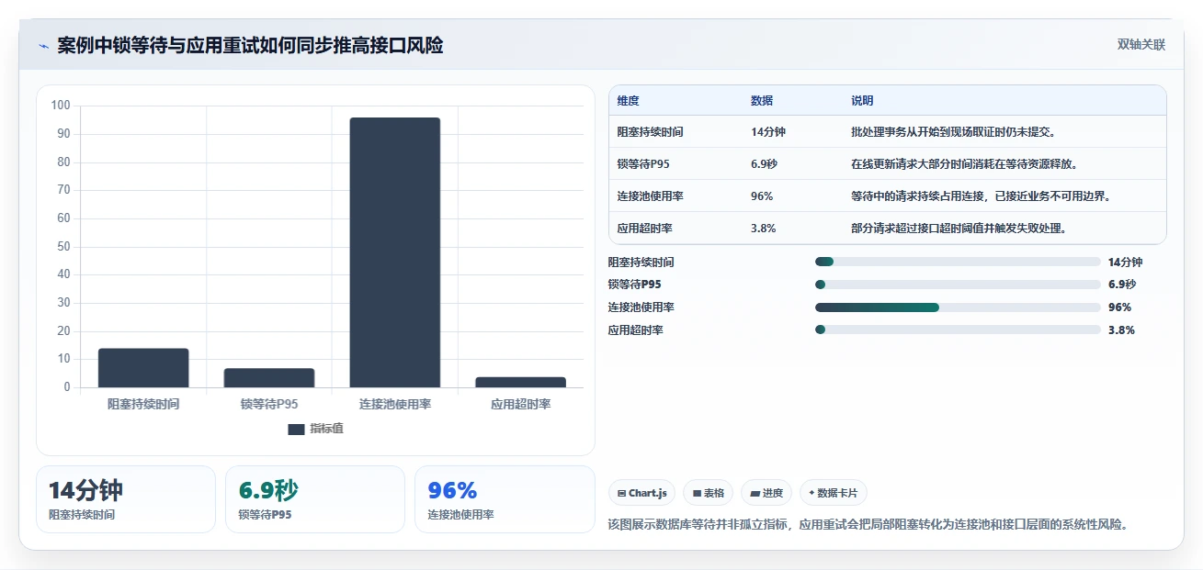Click the 进度 chip
Viewport: 1203px width, 570px height.
coord(766,493)
